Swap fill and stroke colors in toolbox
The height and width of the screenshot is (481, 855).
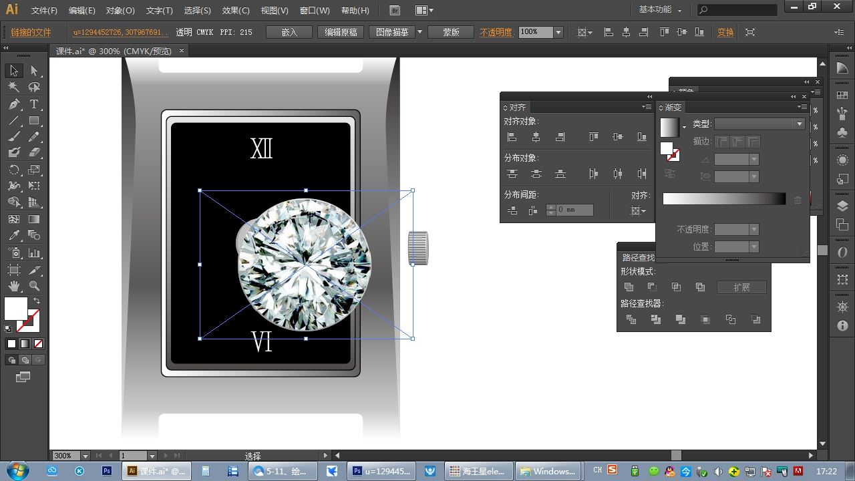click(x=37, y=301)
